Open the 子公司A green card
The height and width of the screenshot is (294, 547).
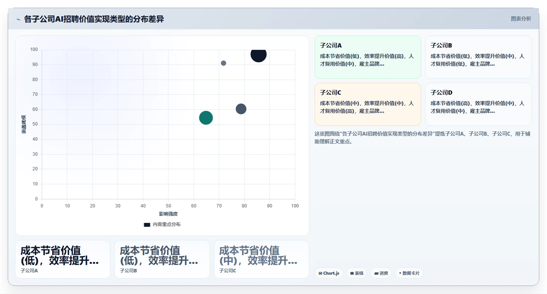coord(367,57)
